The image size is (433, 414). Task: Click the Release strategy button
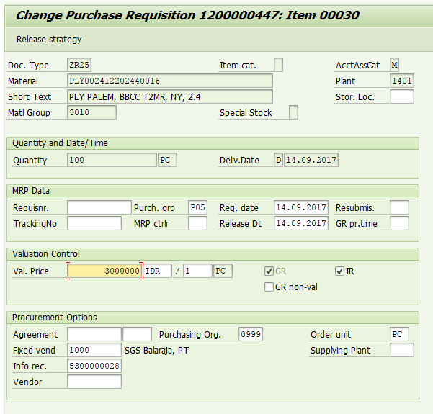coord(49,40)
